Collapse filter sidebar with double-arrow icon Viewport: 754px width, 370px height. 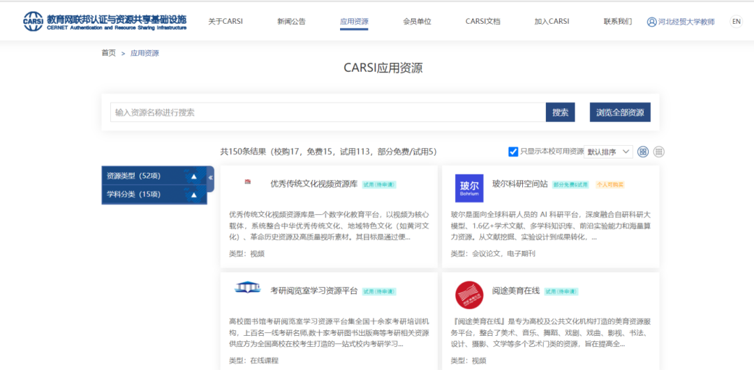click(x=211, y=178)
